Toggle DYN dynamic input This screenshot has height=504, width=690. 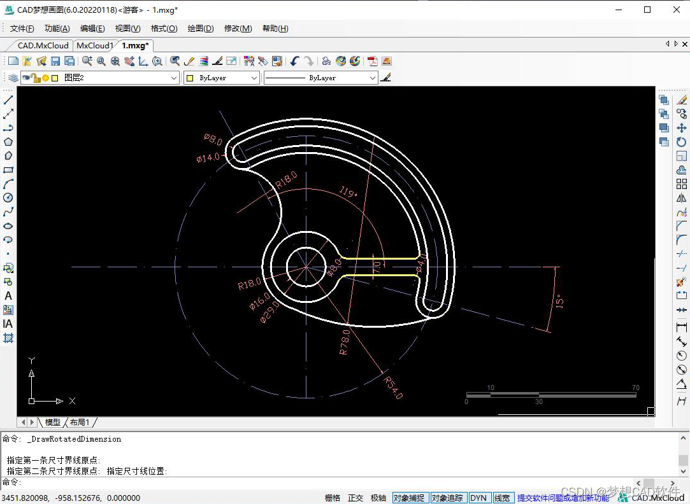(x=478, y=498)
